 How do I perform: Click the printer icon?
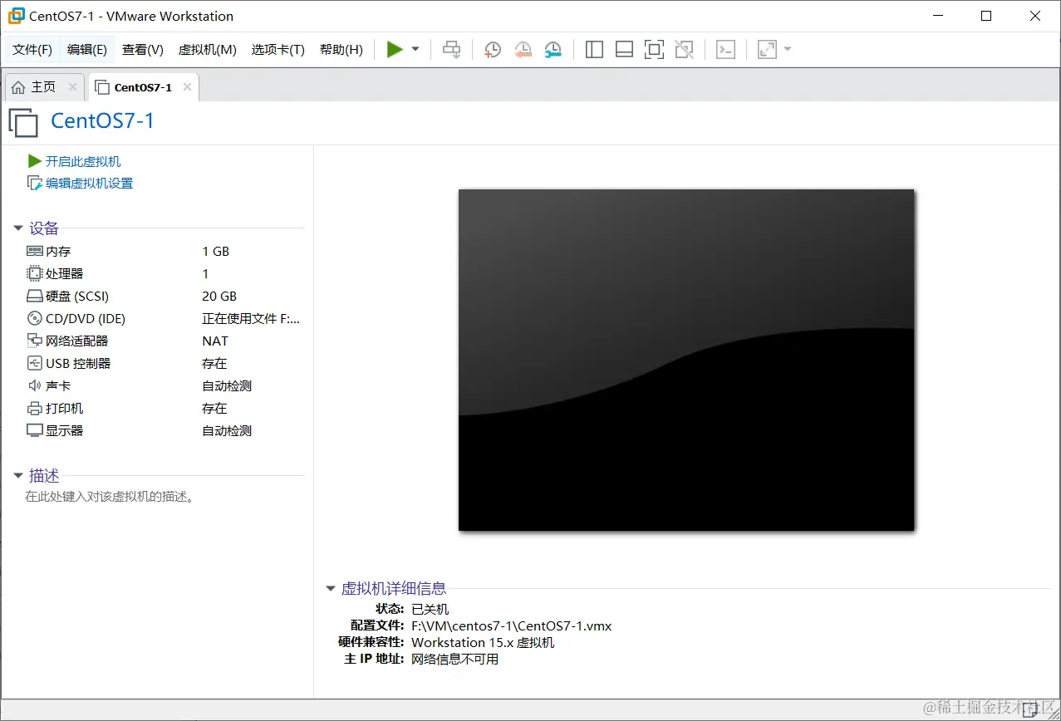[34, 408]
